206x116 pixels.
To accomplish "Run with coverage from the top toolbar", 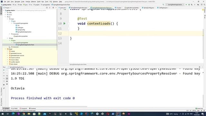I will point(192,5).
